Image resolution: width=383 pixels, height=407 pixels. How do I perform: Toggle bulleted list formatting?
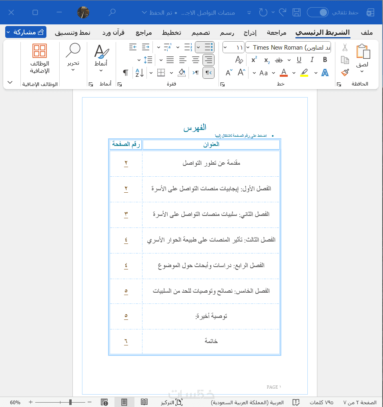209,47
